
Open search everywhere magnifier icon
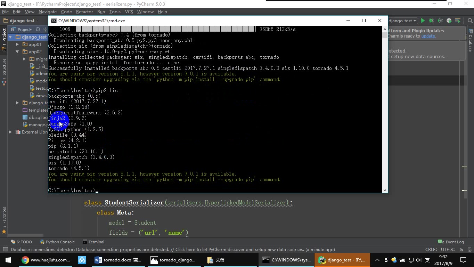tap(470, 21)
